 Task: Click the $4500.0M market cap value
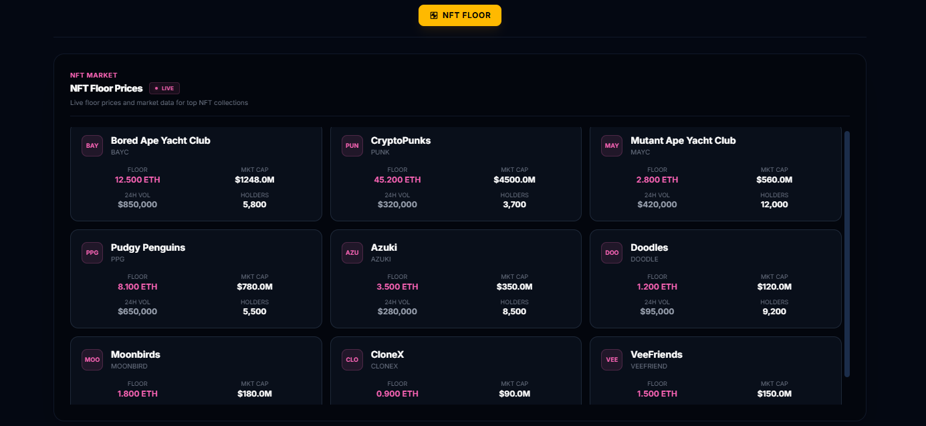(514, 180)
